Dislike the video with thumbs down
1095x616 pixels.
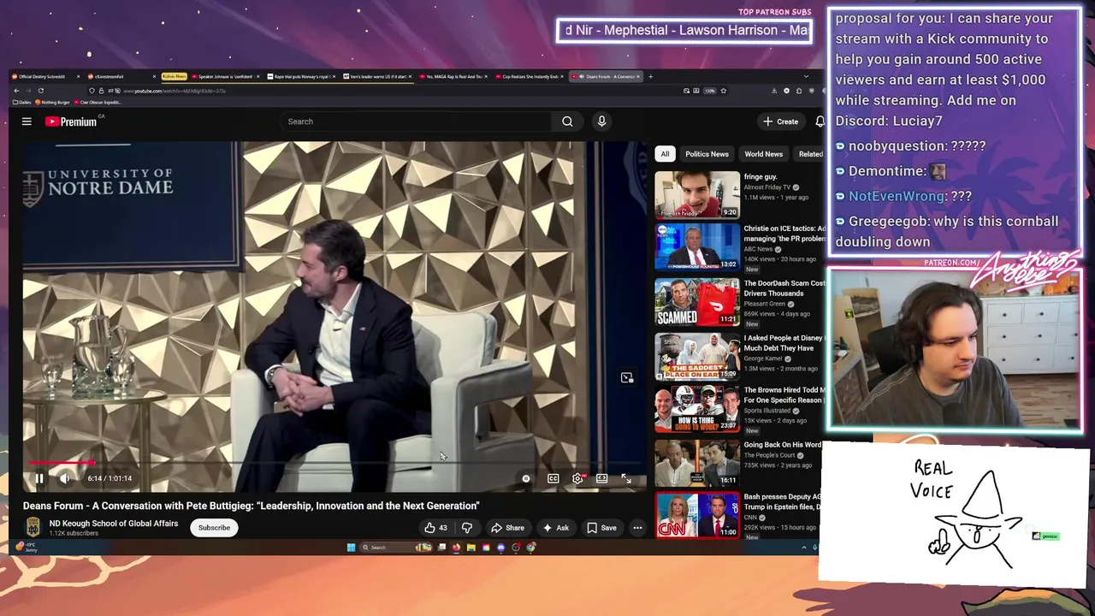coord(467,528)
